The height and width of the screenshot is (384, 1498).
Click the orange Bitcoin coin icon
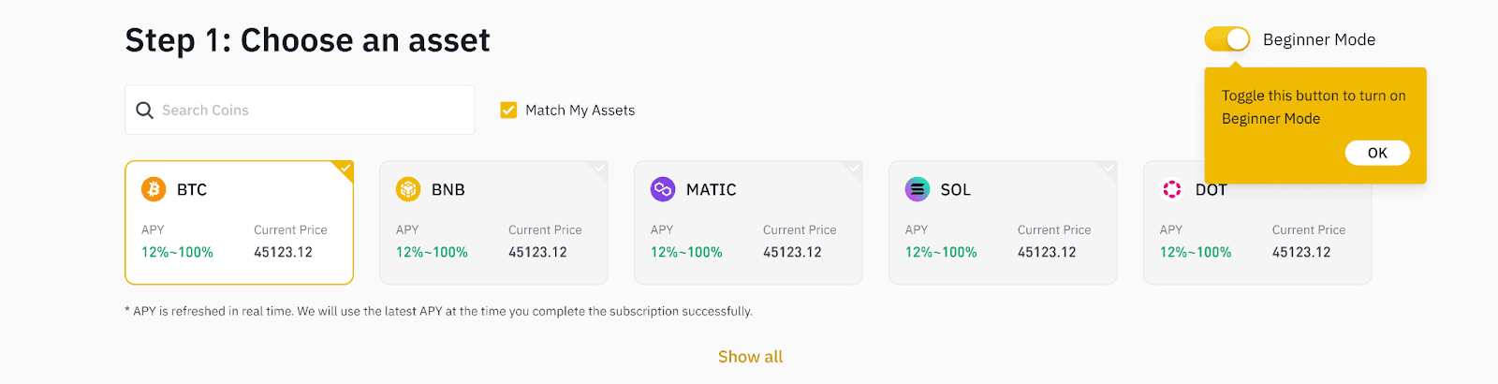tap(154, 189)
